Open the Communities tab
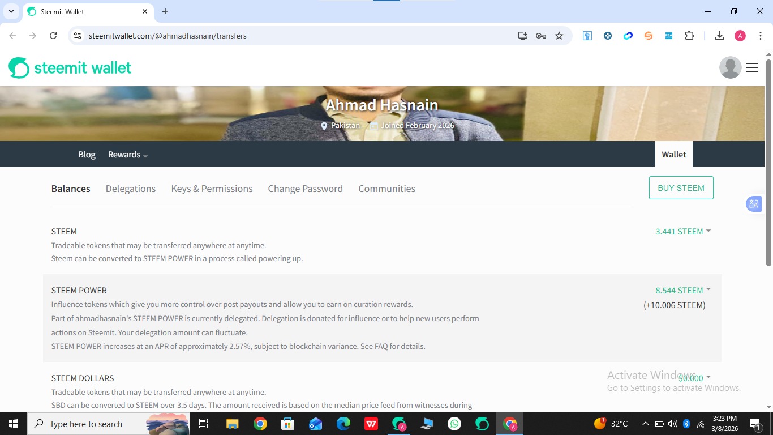This screenshot has height=435, width=773. [x=387, y=189]
